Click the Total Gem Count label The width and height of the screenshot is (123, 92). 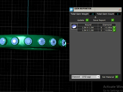105,14
